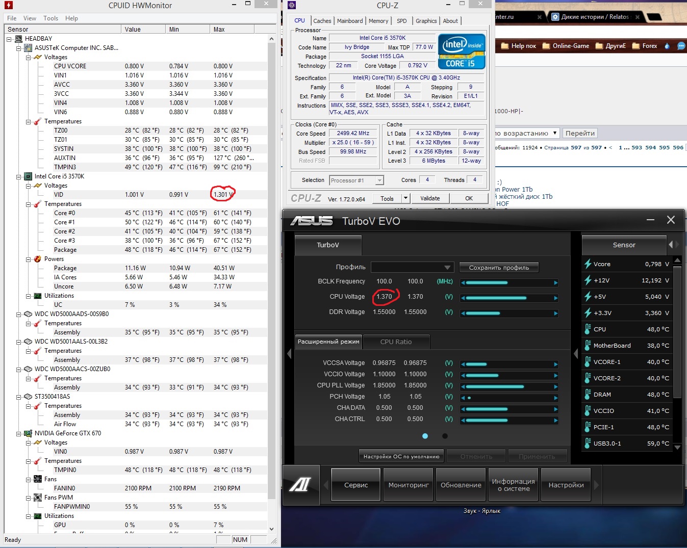Click the Validate button in CPU-Z

point(430,198)
